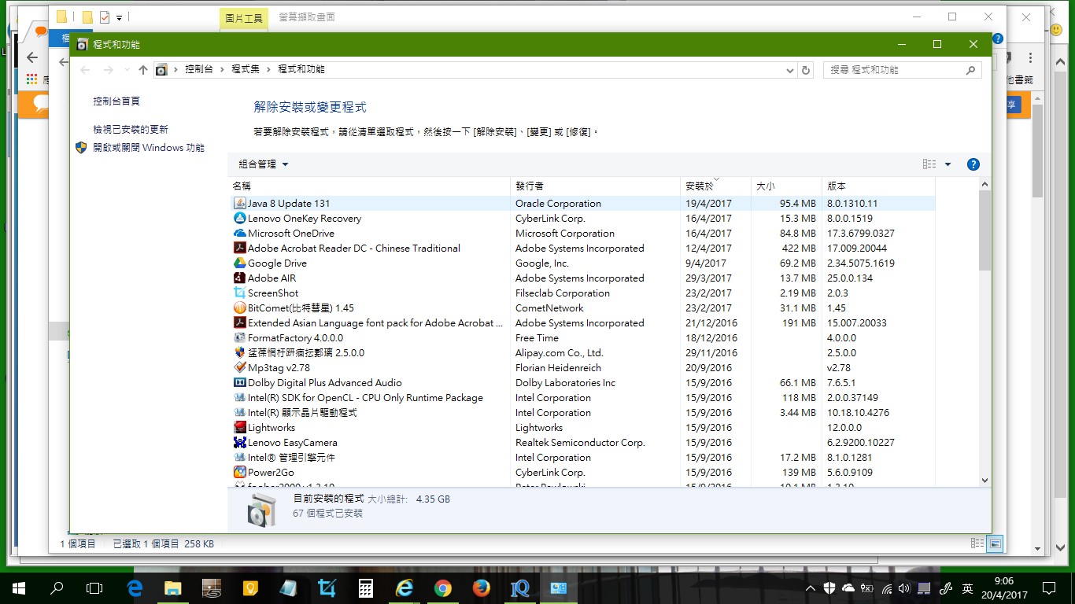Open Firefox from the taskbar
The width and height of the screenshot is (1075, 604).
click(x=481, y=587)
